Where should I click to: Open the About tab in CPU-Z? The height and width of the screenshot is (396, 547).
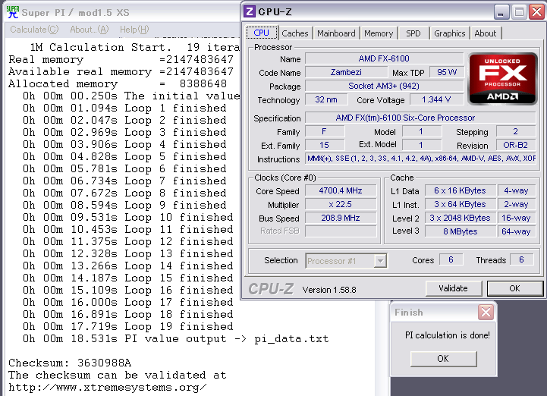[485, 33]
